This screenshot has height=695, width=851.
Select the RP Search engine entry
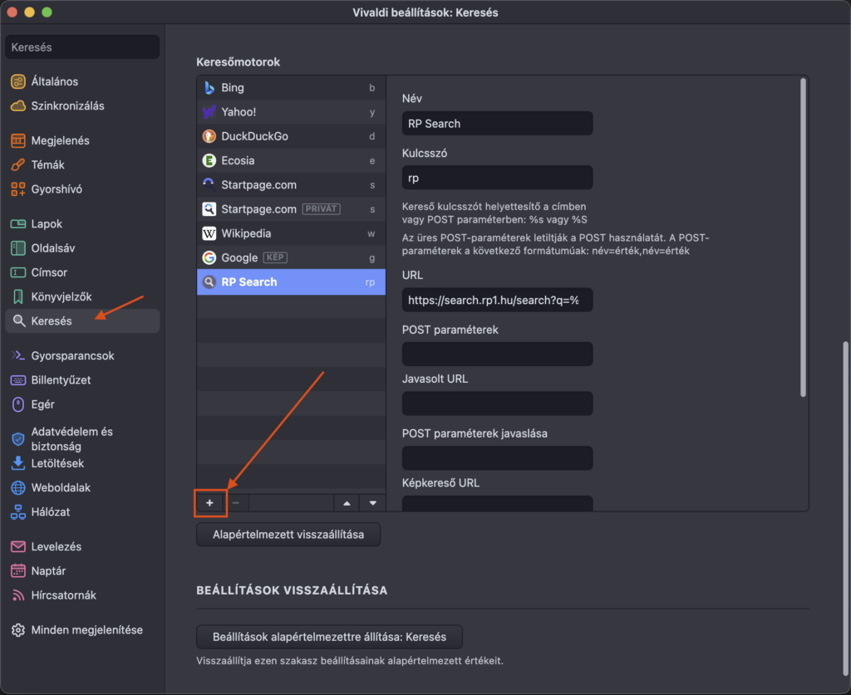[292, 282]
